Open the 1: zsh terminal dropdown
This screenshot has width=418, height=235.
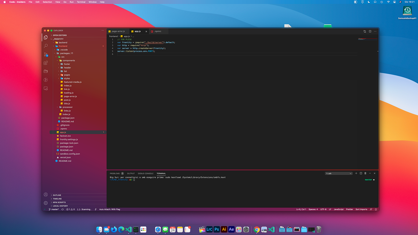339,173
